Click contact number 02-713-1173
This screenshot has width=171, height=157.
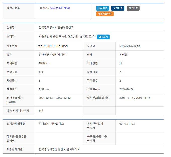coord(127,124)
